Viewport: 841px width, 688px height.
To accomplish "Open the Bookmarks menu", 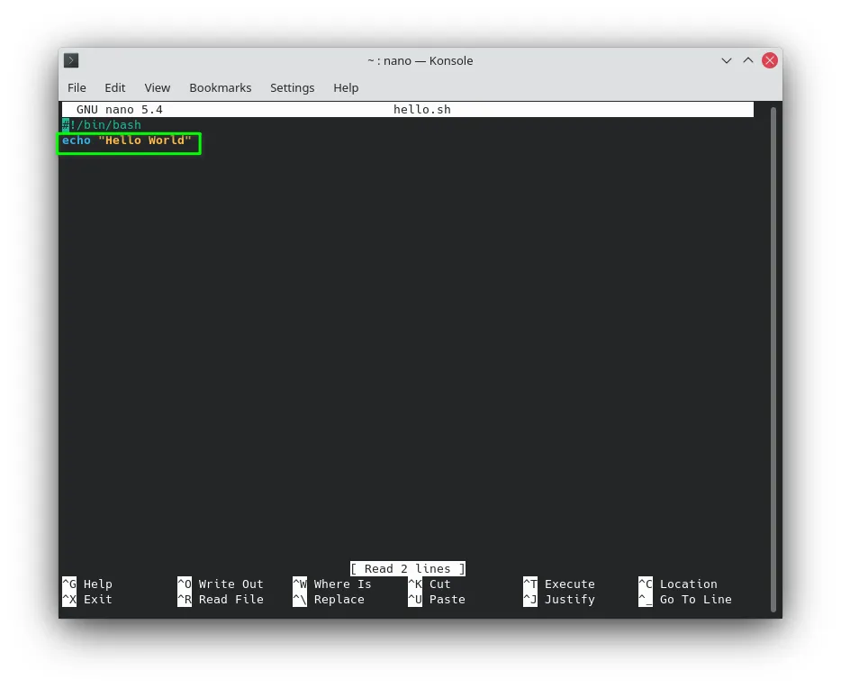I will [221, 88].
